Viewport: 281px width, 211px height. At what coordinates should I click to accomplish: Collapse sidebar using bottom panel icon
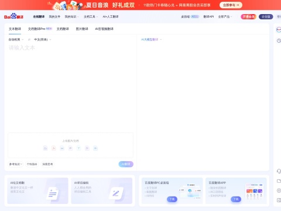279,200
